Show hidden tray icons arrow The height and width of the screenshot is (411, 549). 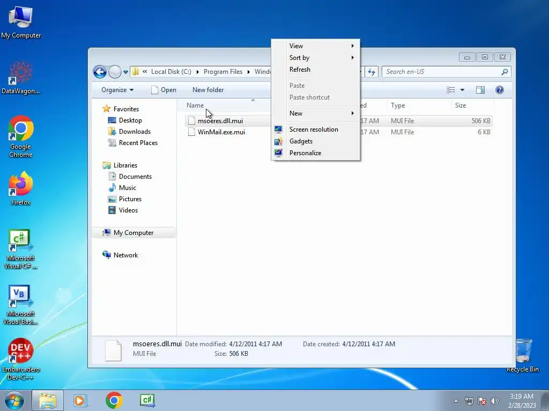point(456,401)
